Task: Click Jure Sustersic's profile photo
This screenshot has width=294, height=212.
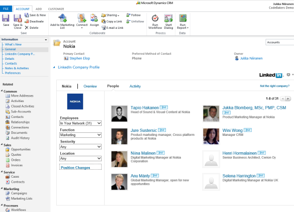Action: click(119, 136)
